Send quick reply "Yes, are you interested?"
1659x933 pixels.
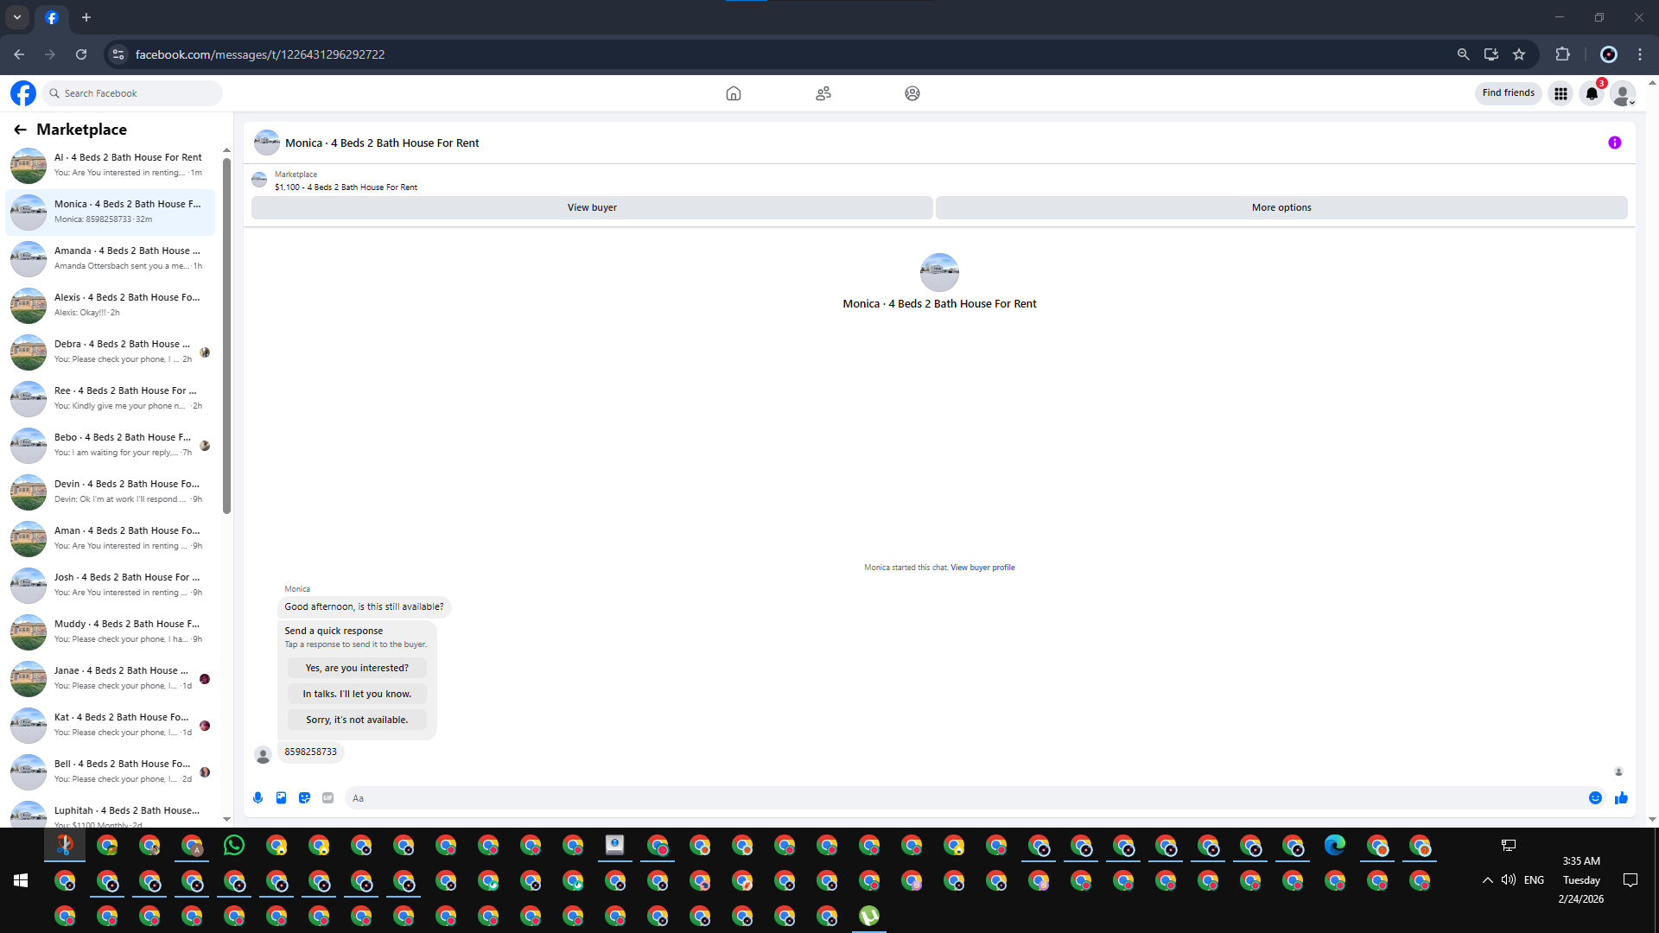coord(357,668)
